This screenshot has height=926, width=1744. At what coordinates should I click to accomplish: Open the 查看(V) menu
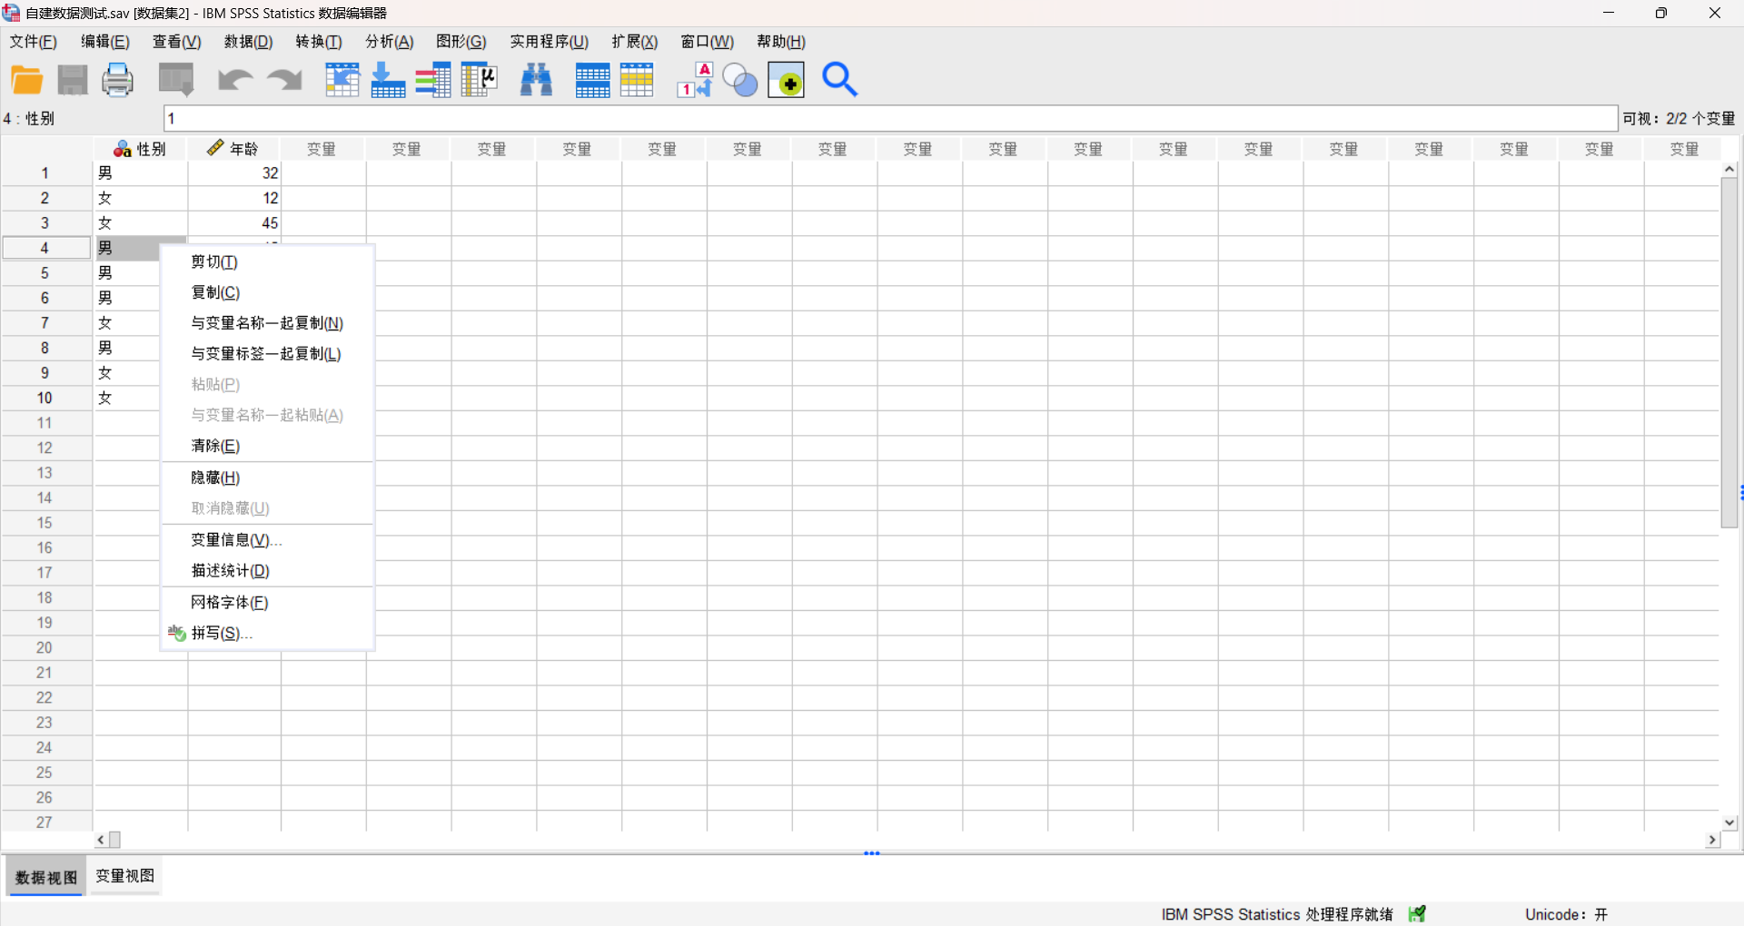click(177, 42)
